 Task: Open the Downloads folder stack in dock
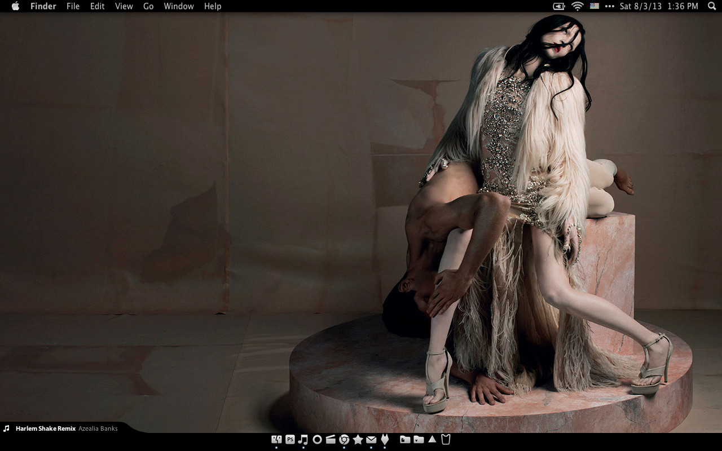pyautogui.click(x=419, y=440)
